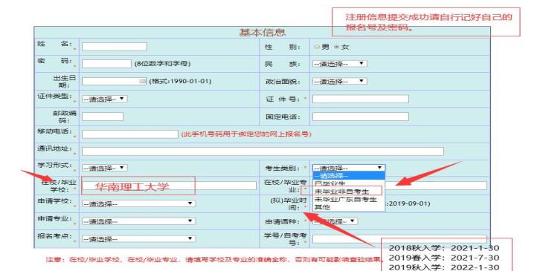543x271 pixels.
Task: Click the 在校/毕业学校 input field
Action: tap(169, 186)
